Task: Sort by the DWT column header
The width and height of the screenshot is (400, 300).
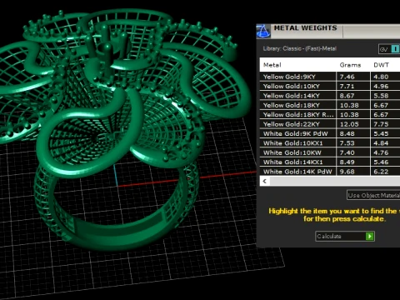Action: click(x=385, y=65)
